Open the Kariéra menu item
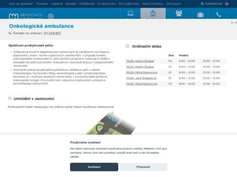The height and width of the screenshot is (177, 237). click(71, 4)
